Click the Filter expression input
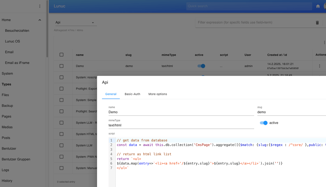This screenshot has height=187, width=326. [254, 22]
